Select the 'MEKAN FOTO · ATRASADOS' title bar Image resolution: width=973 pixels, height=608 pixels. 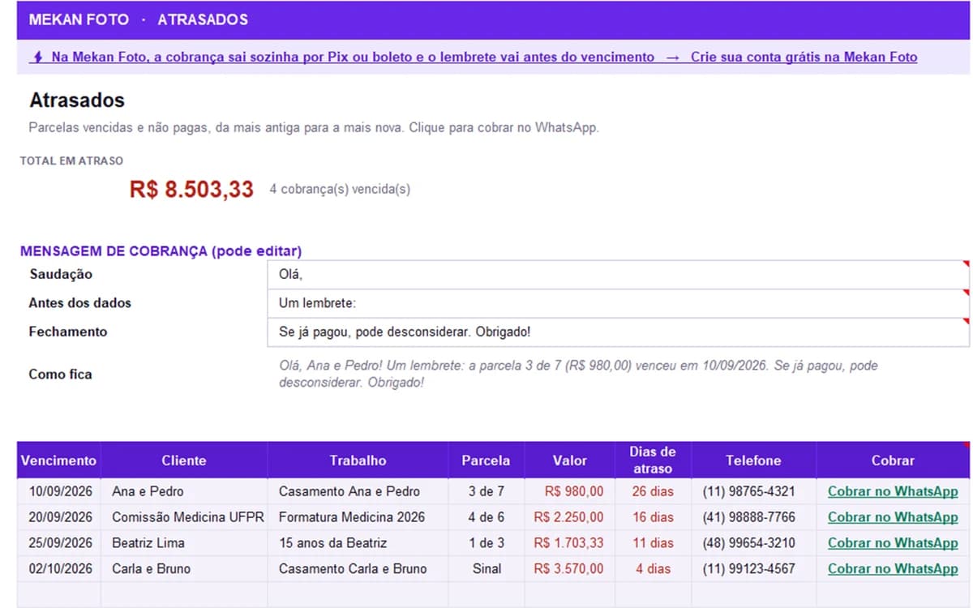(493, 19)
